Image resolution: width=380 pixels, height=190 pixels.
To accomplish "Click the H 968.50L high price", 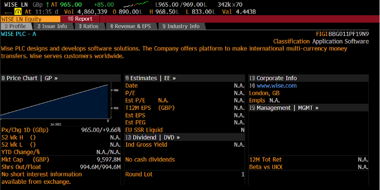I will (x=164, y=12).
